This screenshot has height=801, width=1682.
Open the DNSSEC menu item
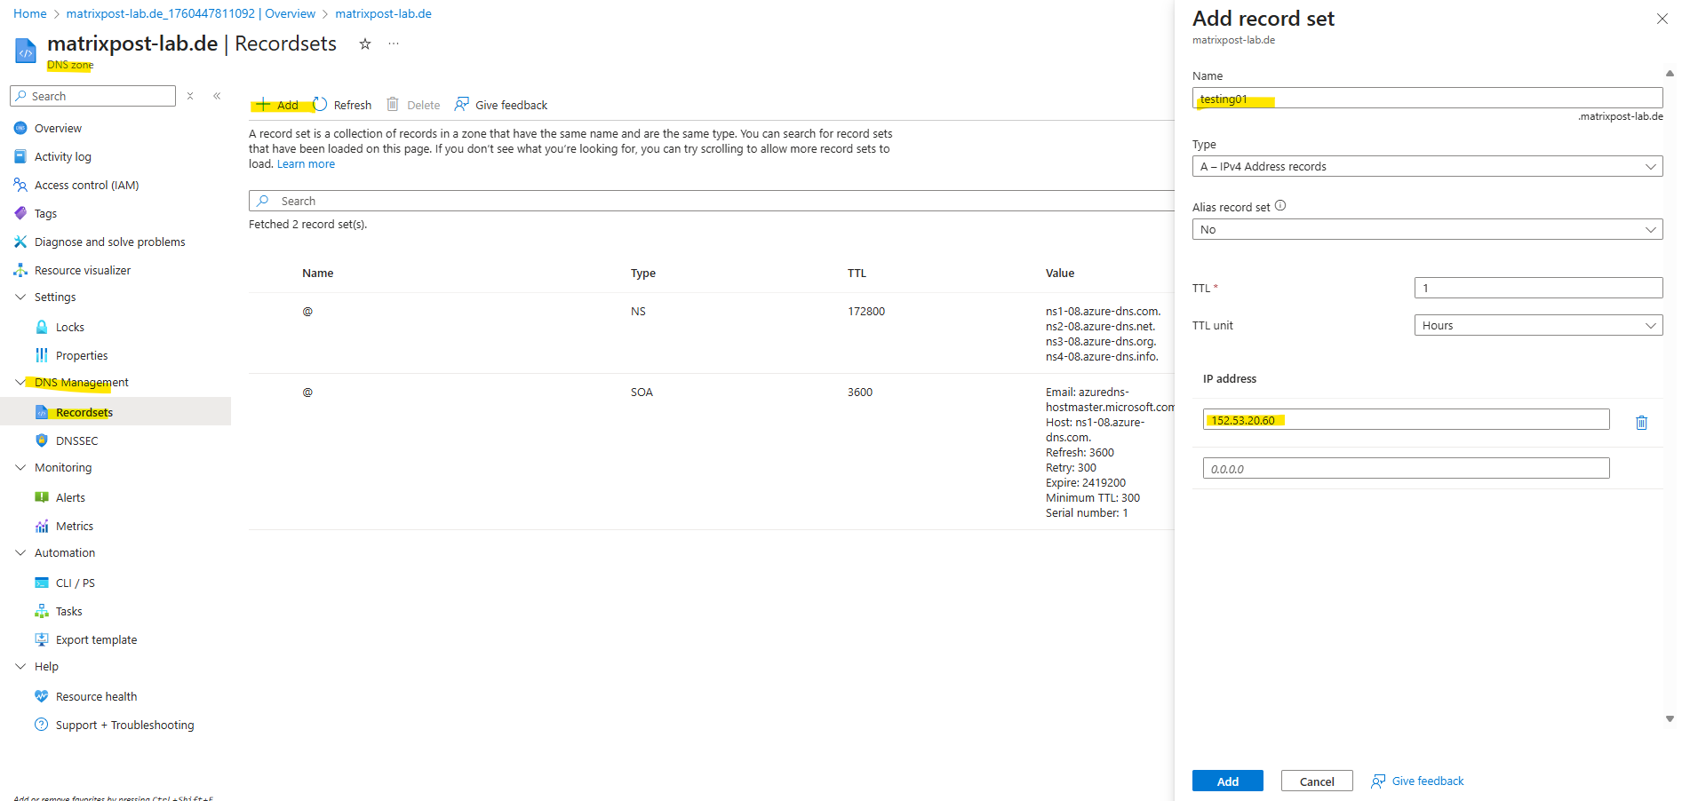76,440
